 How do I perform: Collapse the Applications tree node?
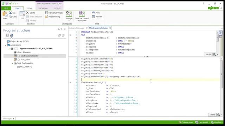tap(6, 45)
